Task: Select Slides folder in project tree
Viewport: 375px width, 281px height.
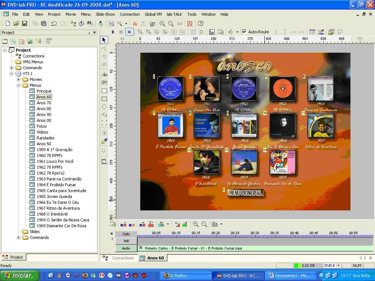Action: [x=35, y=232]
